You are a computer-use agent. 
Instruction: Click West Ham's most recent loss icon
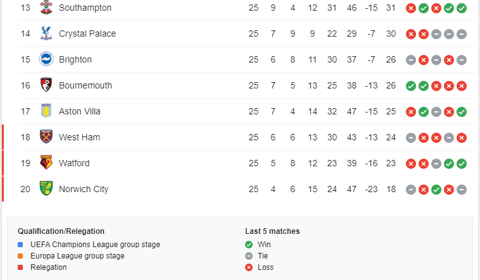[462, 137]
